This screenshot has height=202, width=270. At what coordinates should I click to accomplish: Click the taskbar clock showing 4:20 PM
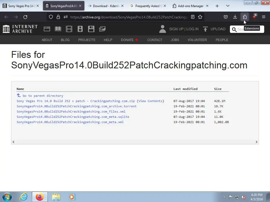coord(257,197)
